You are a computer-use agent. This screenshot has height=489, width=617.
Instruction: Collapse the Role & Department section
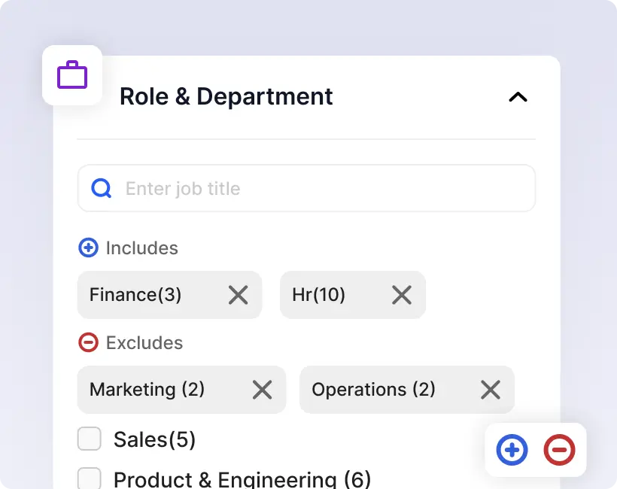click(518, 97)
